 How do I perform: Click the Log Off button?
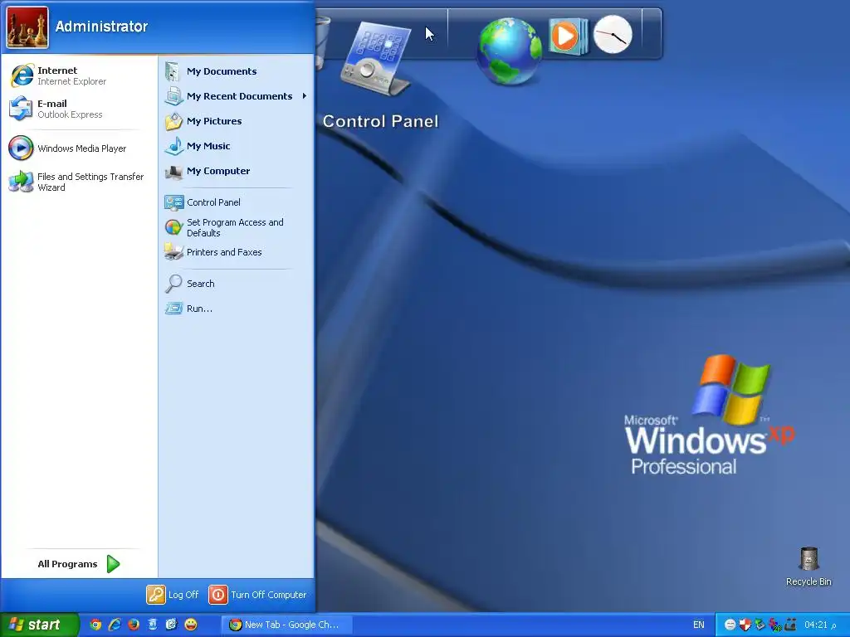point(173,594)
